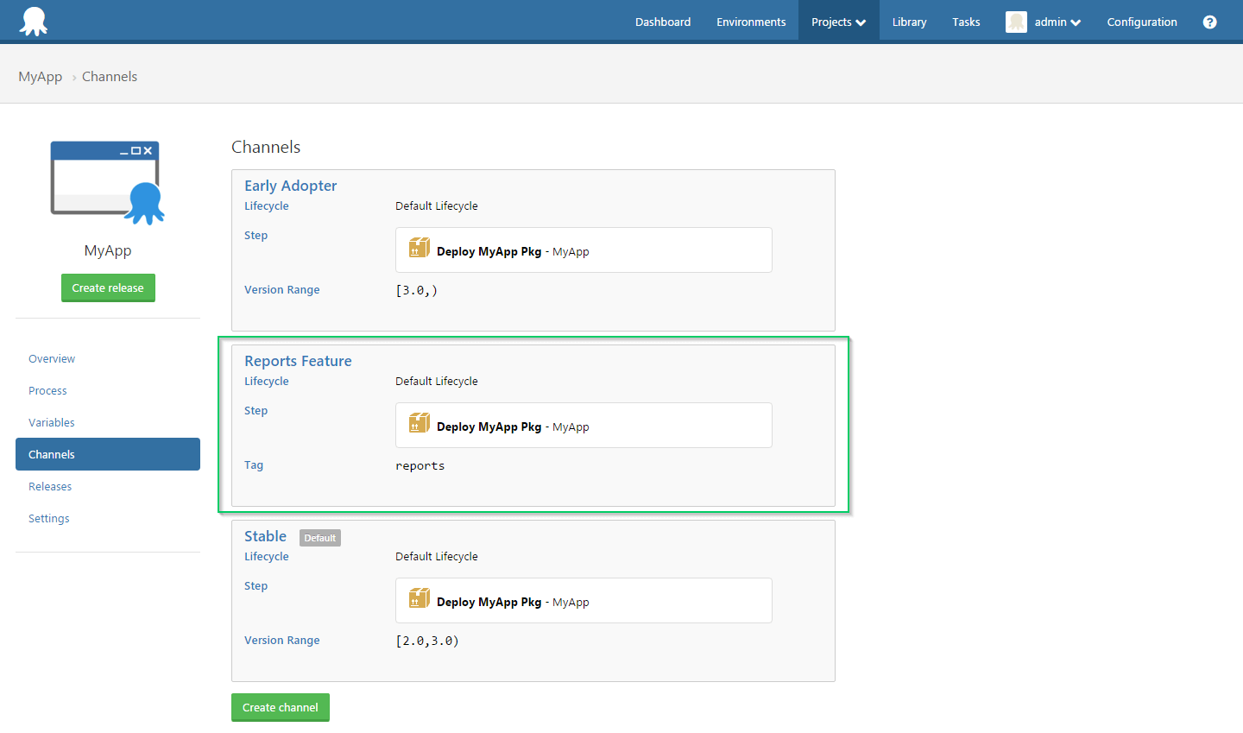Select Releases in the project sidebar
This screenshot has width=1243, height=733.
click(50, 487)
